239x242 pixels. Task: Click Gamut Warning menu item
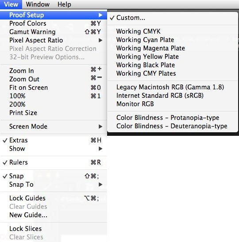pyautogui.click(x=54, y=32)
